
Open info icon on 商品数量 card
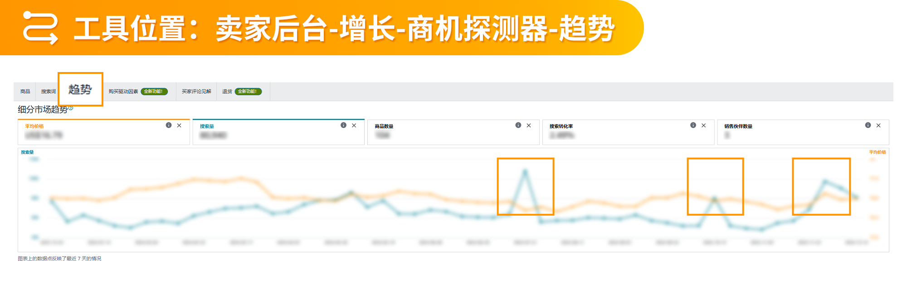pyautogui.click(x=518, y=125)
